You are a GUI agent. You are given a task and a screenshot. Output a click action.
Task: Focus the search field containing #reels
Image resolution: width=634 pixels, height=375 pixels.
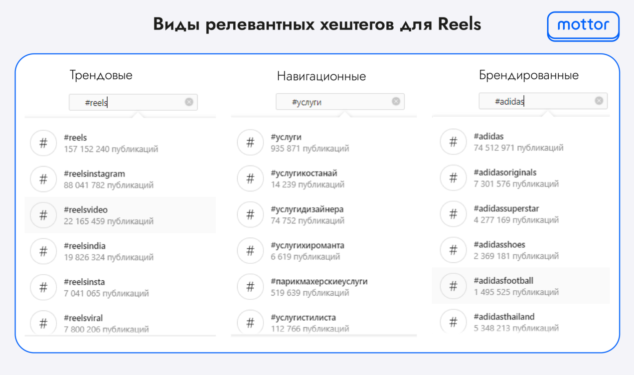point(133,102)
